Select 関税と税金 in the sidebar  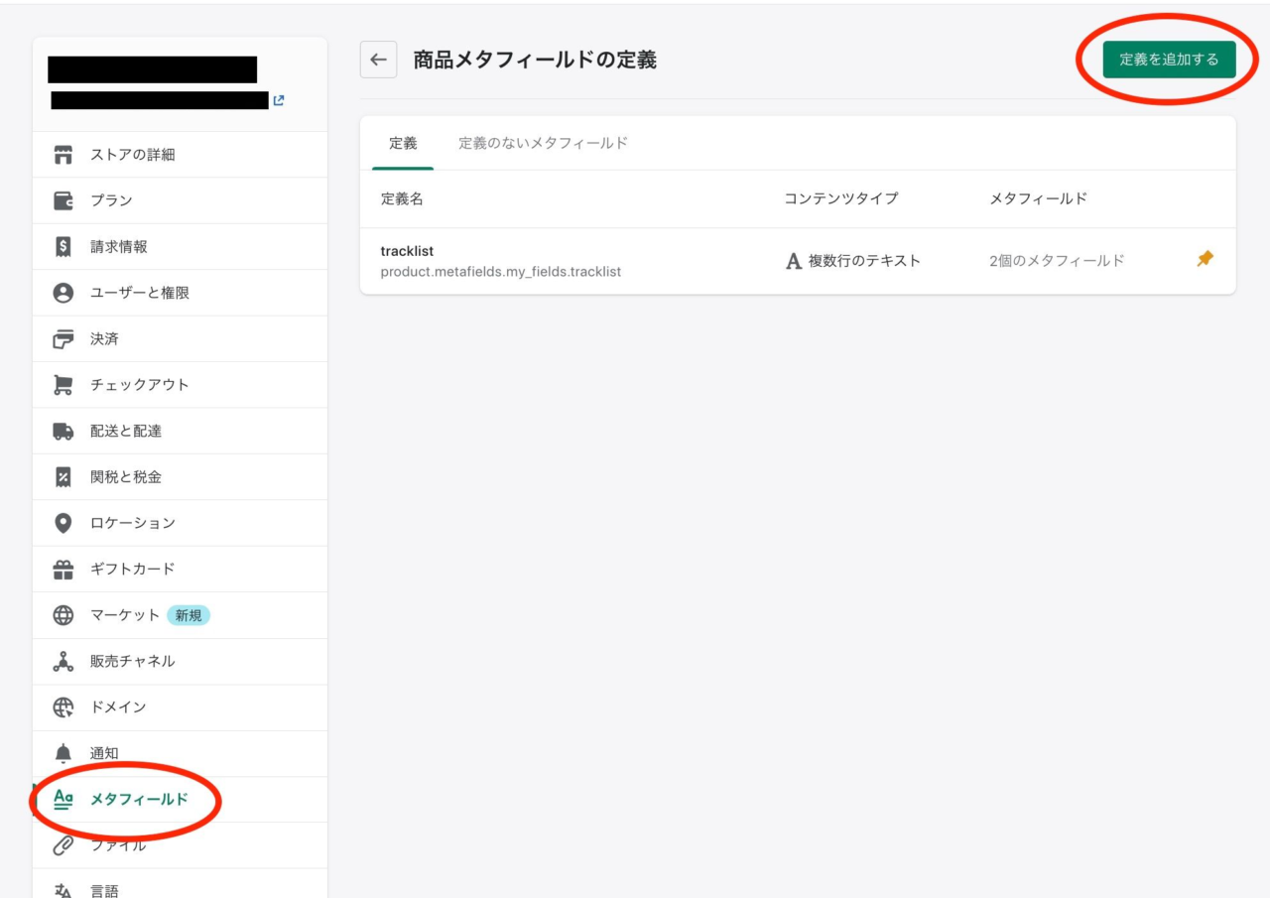click(x=180, y=477)
